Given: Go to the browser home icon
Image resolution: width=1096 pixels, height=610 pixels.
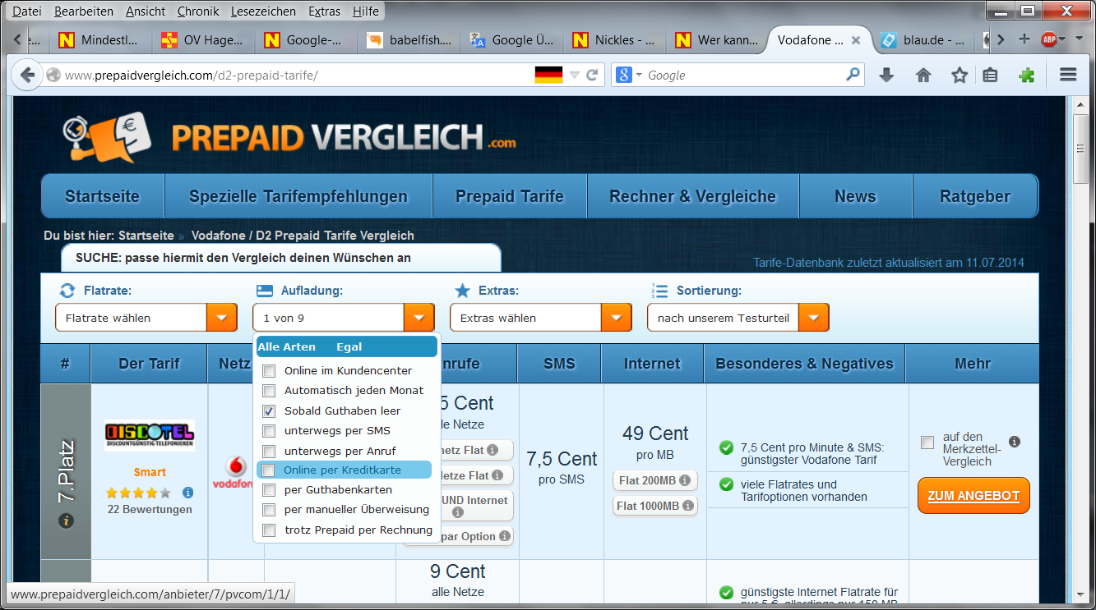Looking at the screenshot, I should tap(923, 75).
